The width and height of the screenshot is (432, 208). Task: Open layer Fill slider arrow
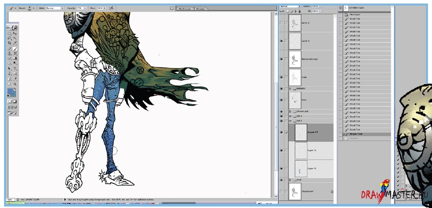[x=321, y=11]
